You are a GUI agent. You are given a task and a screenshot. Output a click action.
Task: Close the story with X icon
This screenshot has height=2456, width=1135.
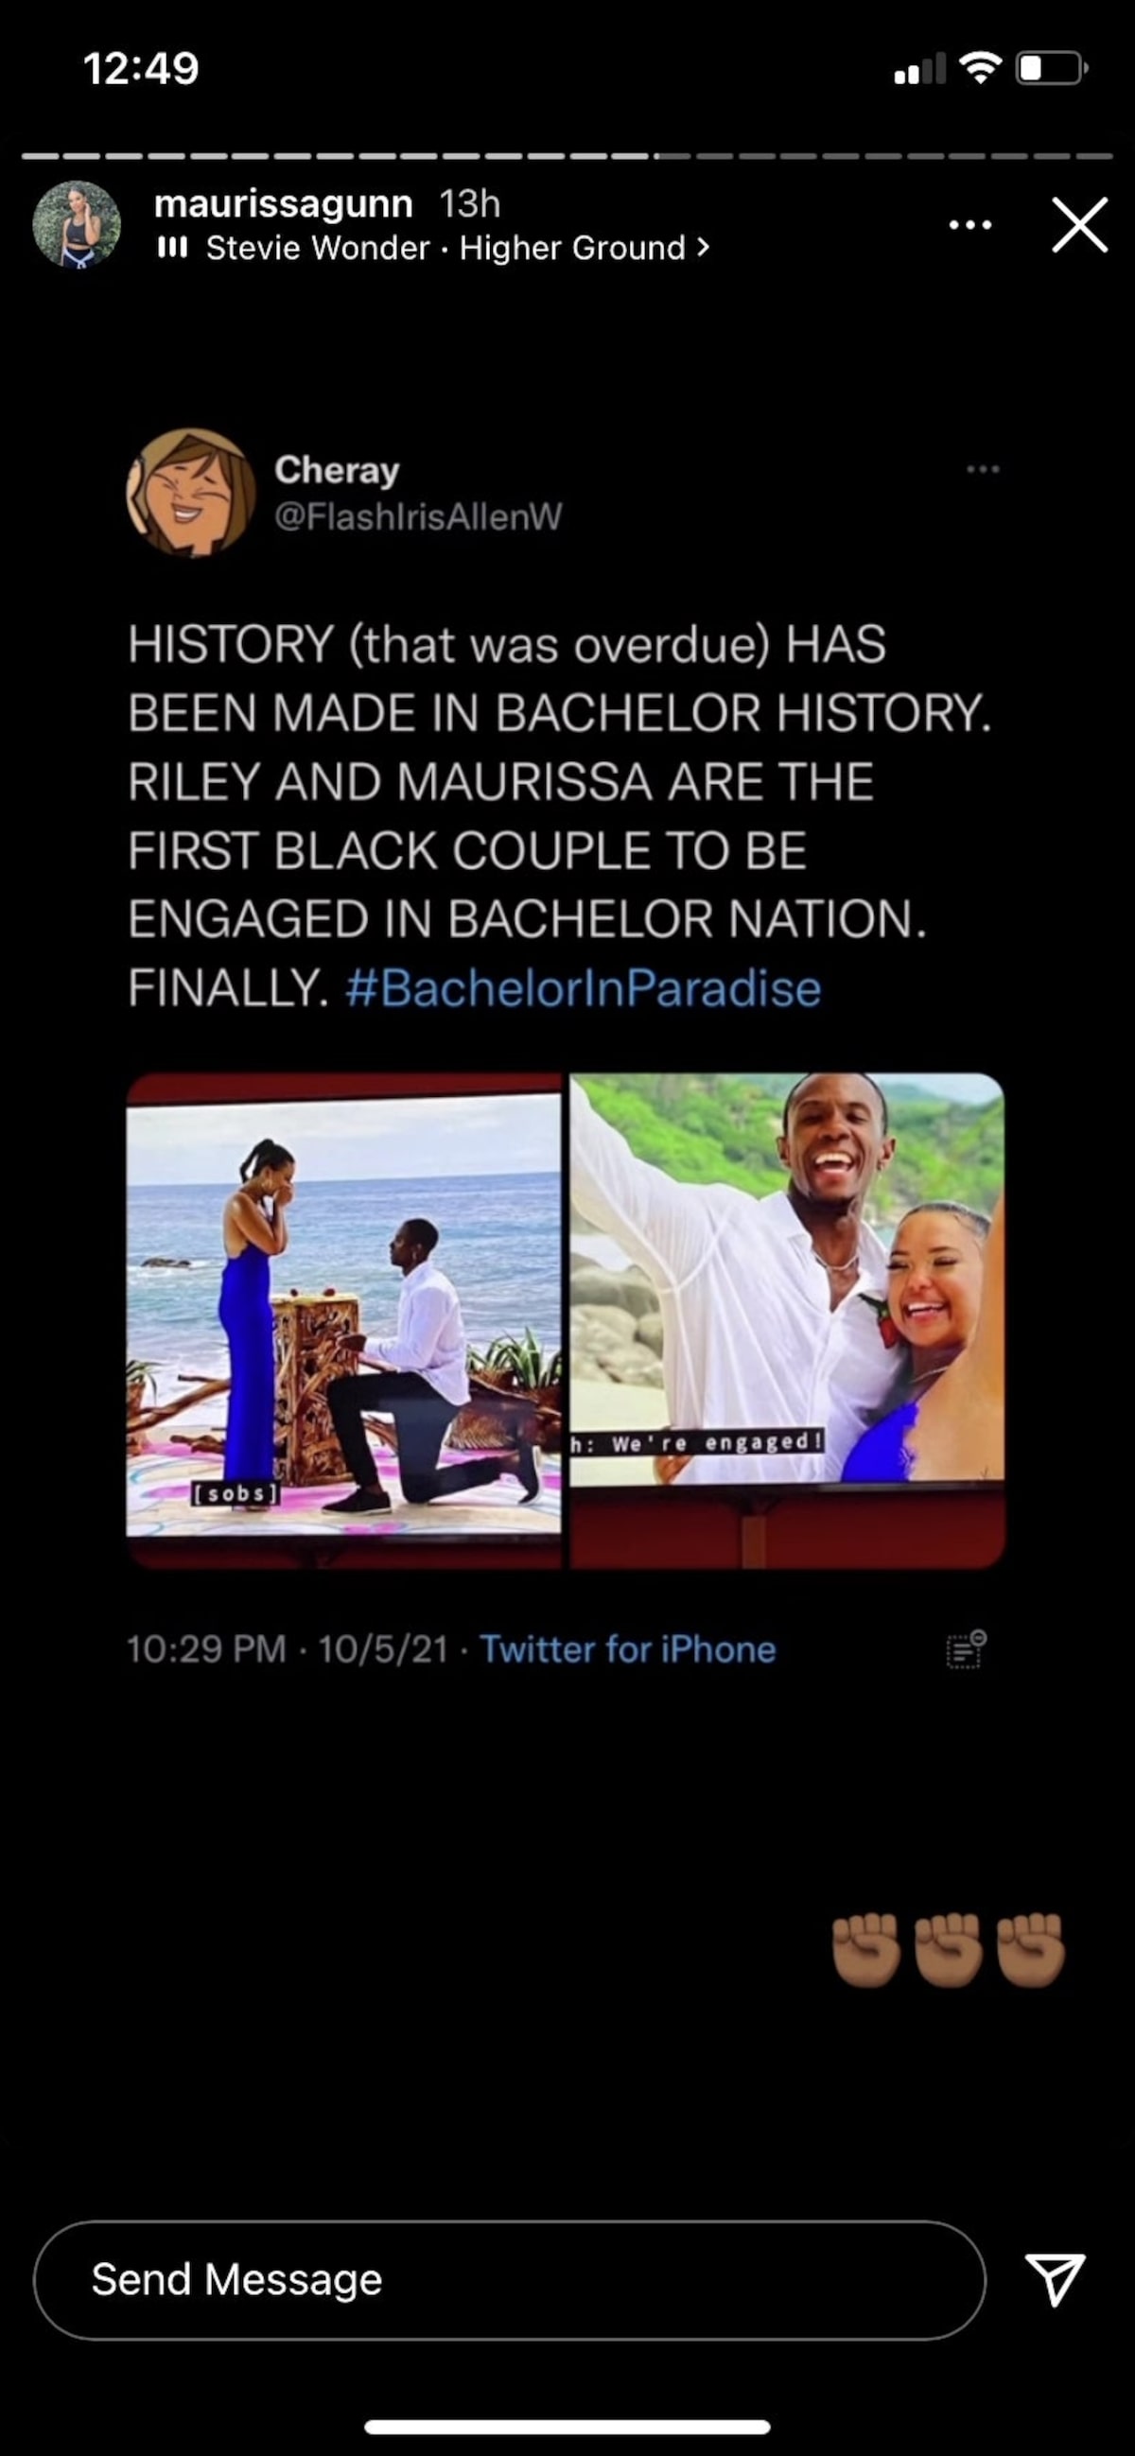[1080, 225]
